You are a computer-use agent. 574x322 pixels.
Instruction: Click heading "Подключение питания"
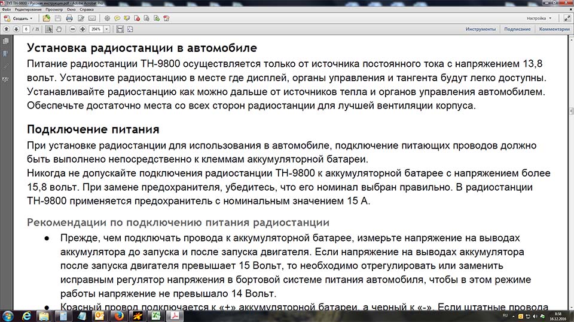coord(93,129)
